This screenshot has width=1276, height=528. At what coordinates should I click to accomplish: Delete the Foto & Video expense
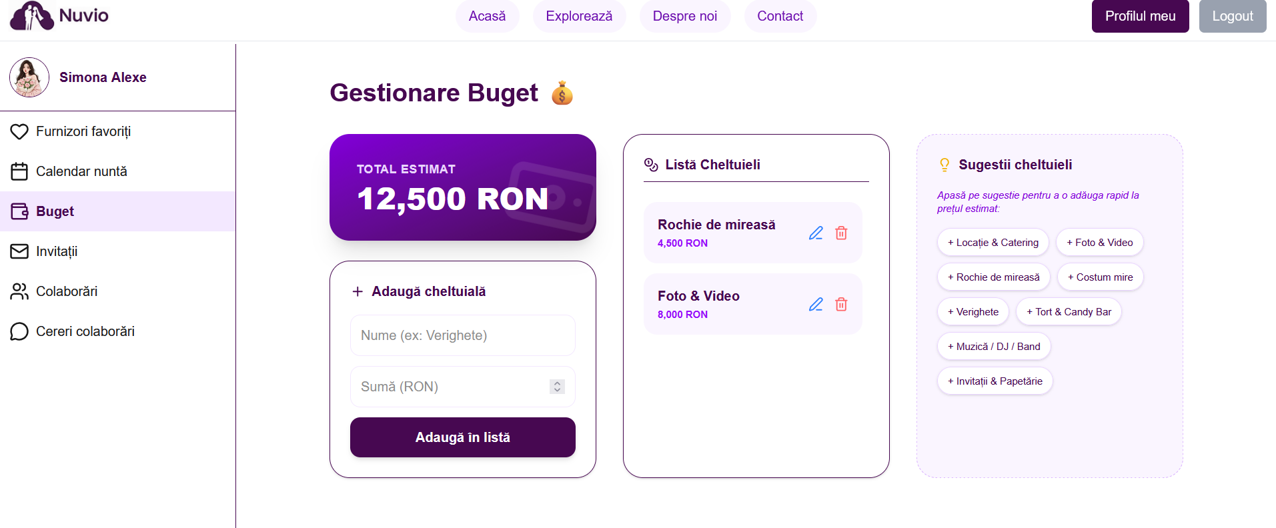point(841,304)
